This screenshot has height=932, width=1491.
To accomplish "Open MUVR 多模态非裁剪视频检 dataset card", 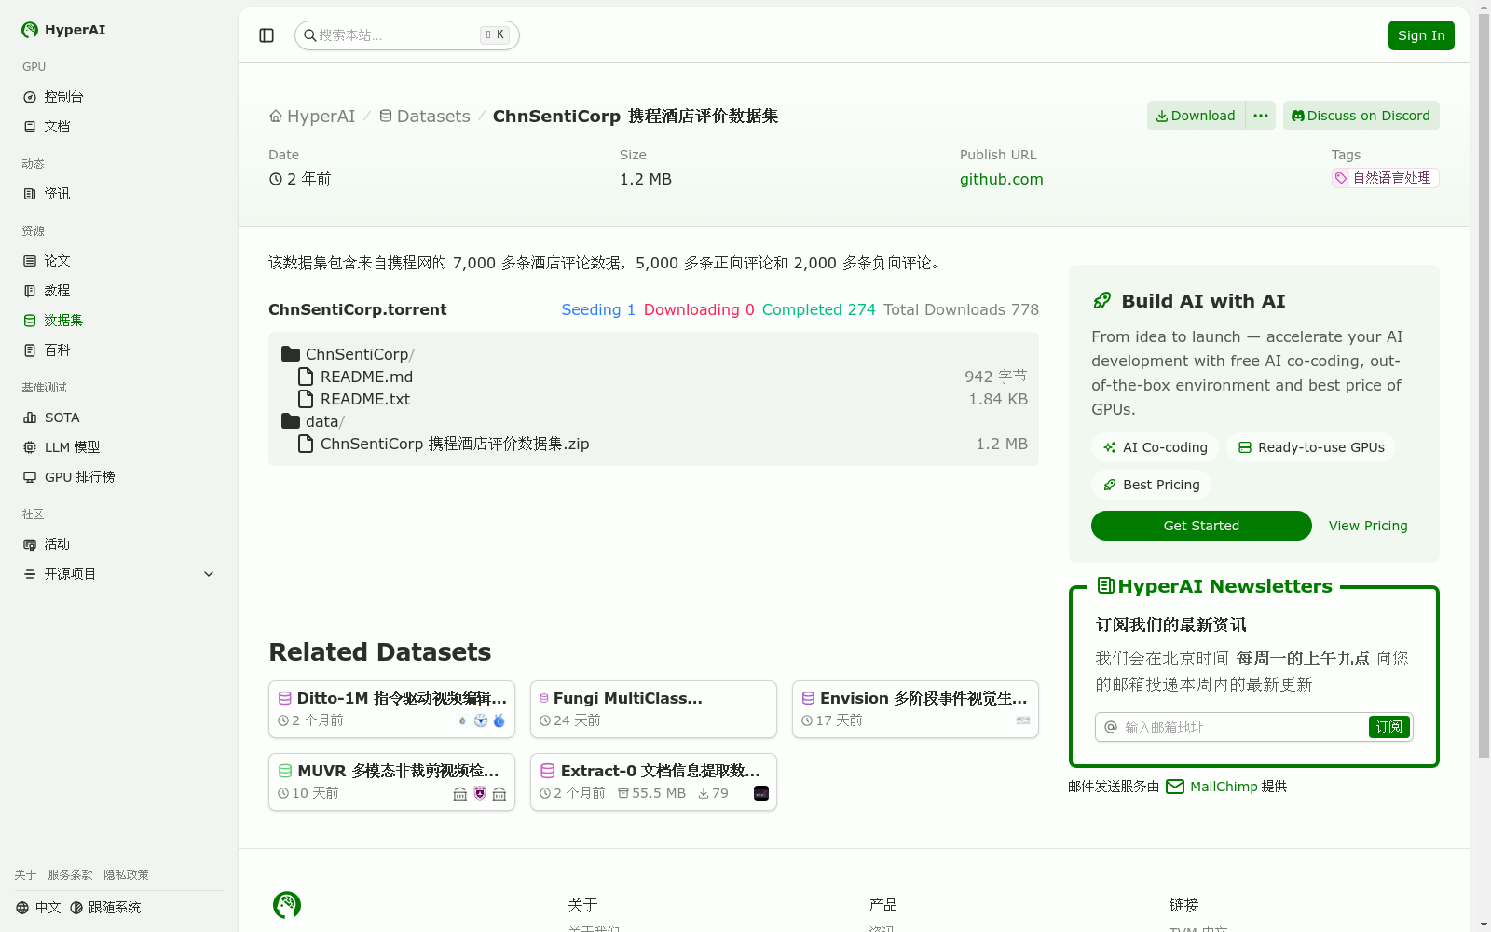I will (x=391, y=782).
